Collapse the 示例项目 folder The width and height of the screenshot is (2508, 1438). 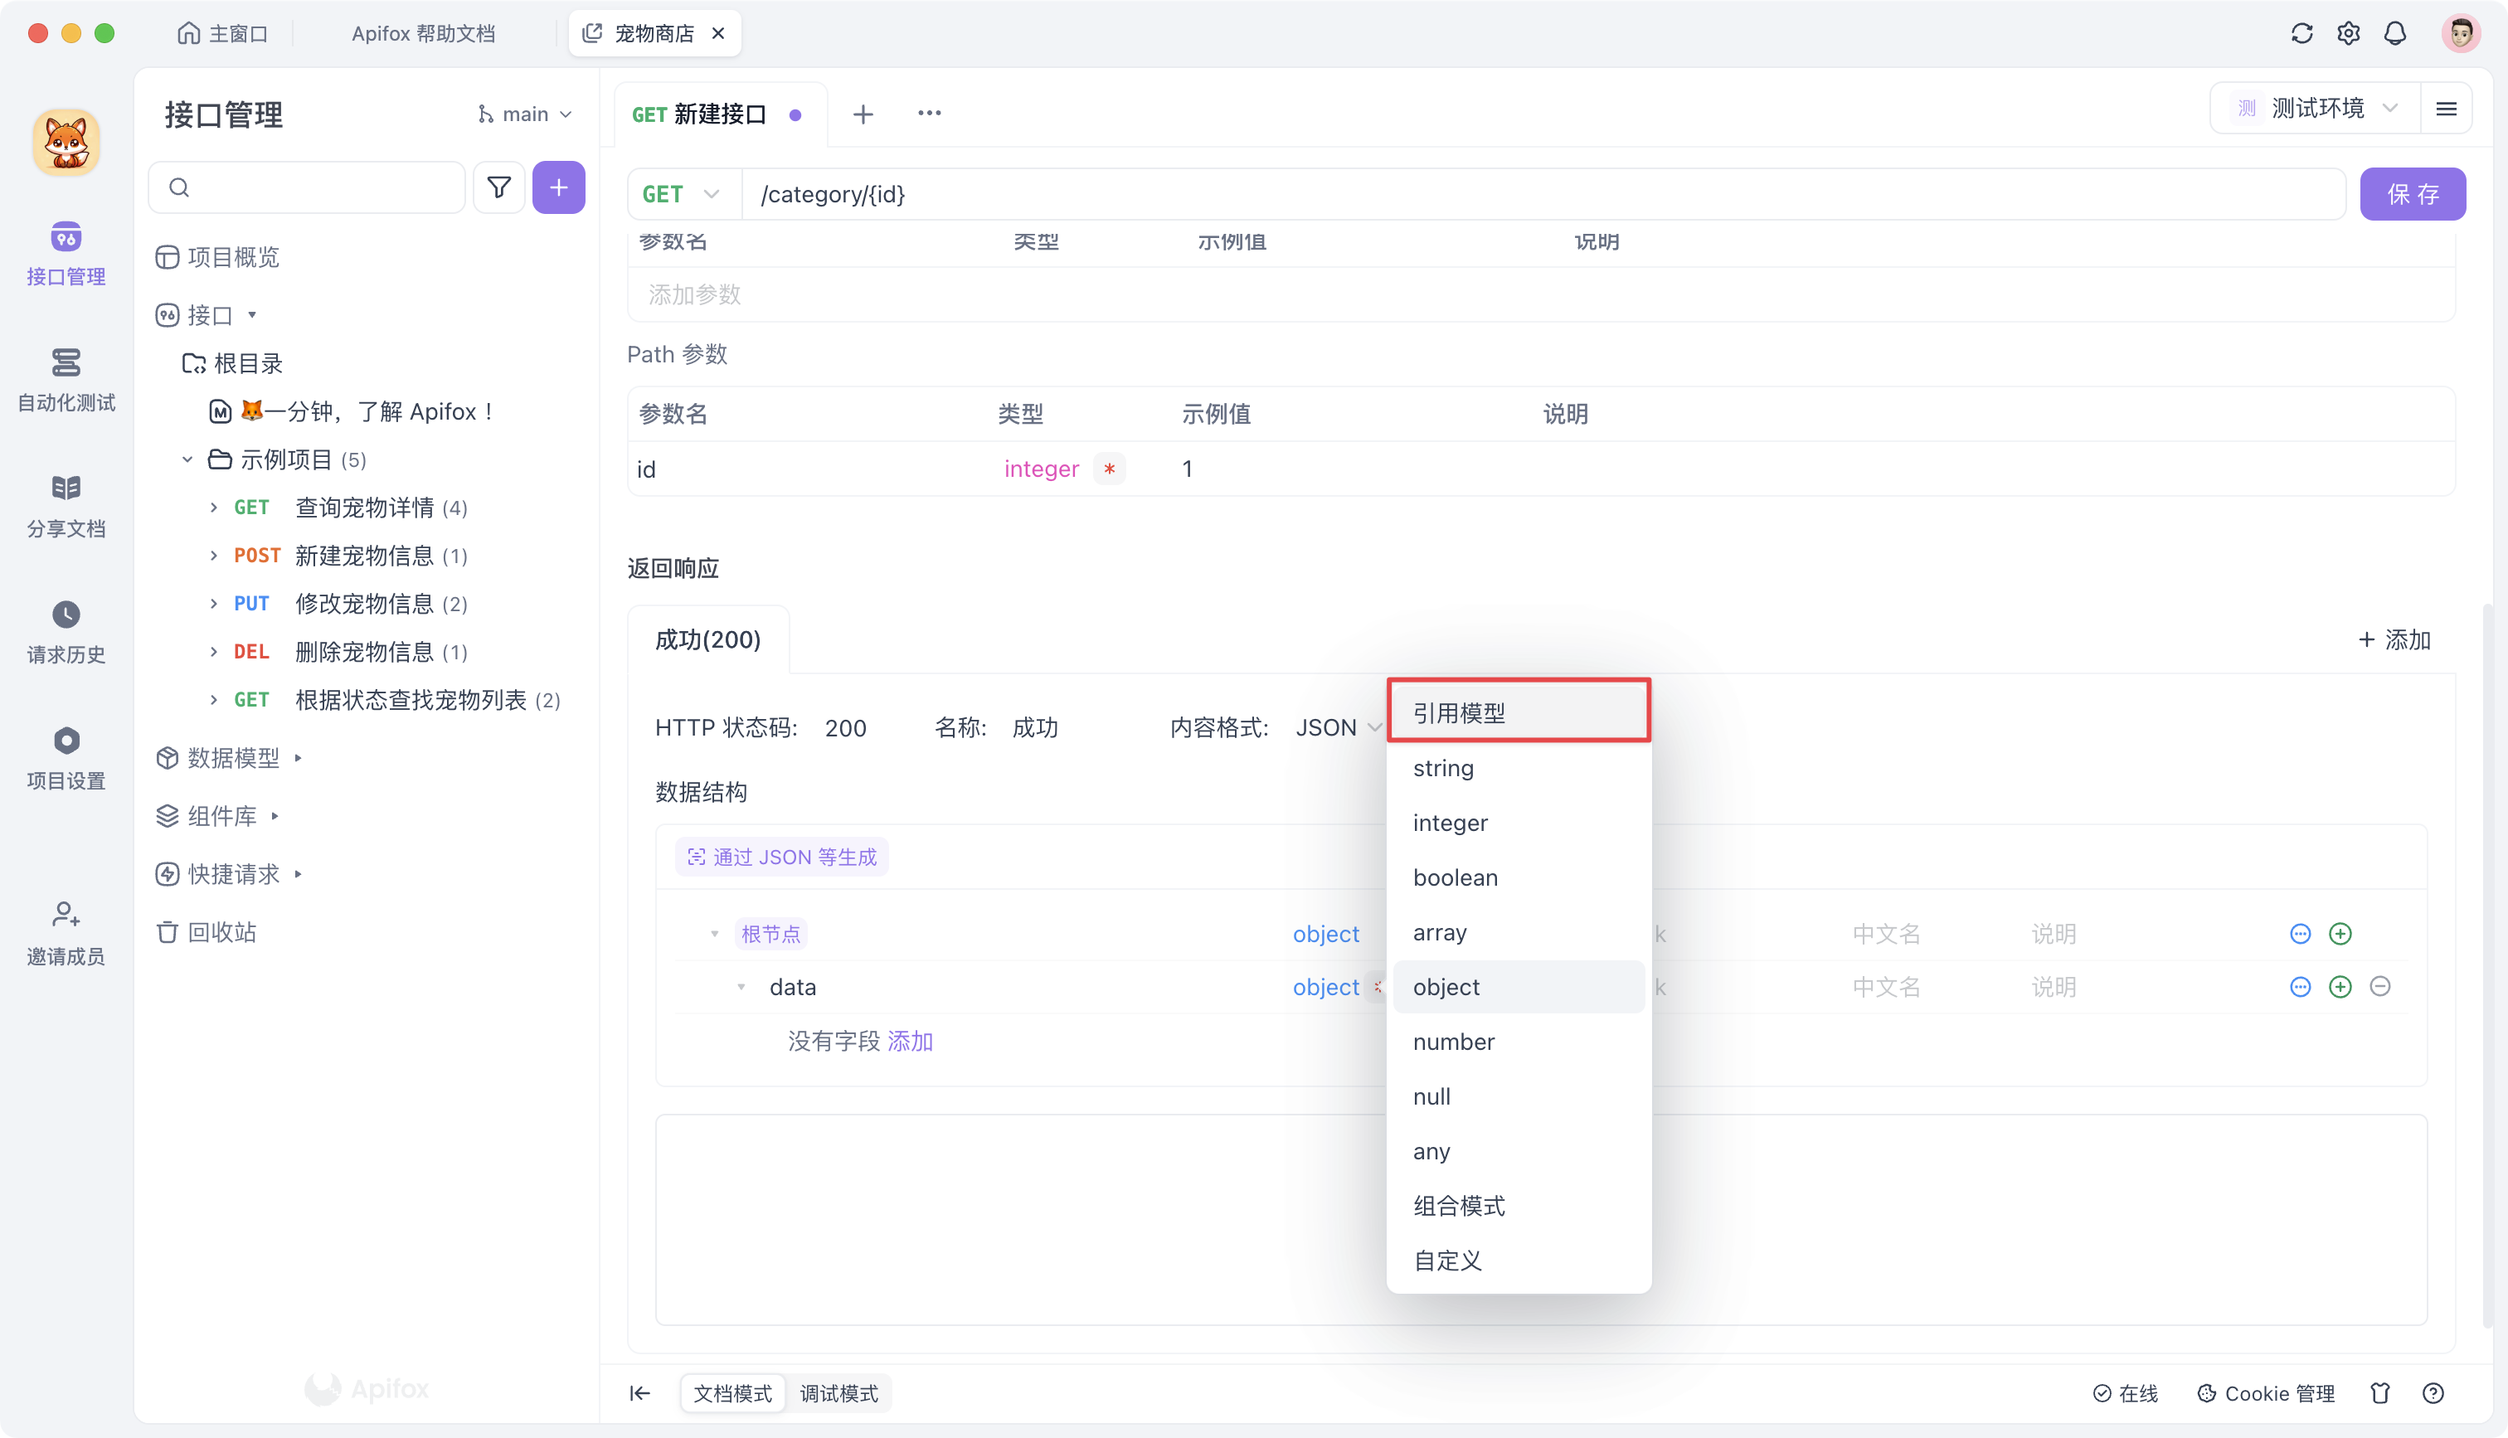click(x=187, y=459)
